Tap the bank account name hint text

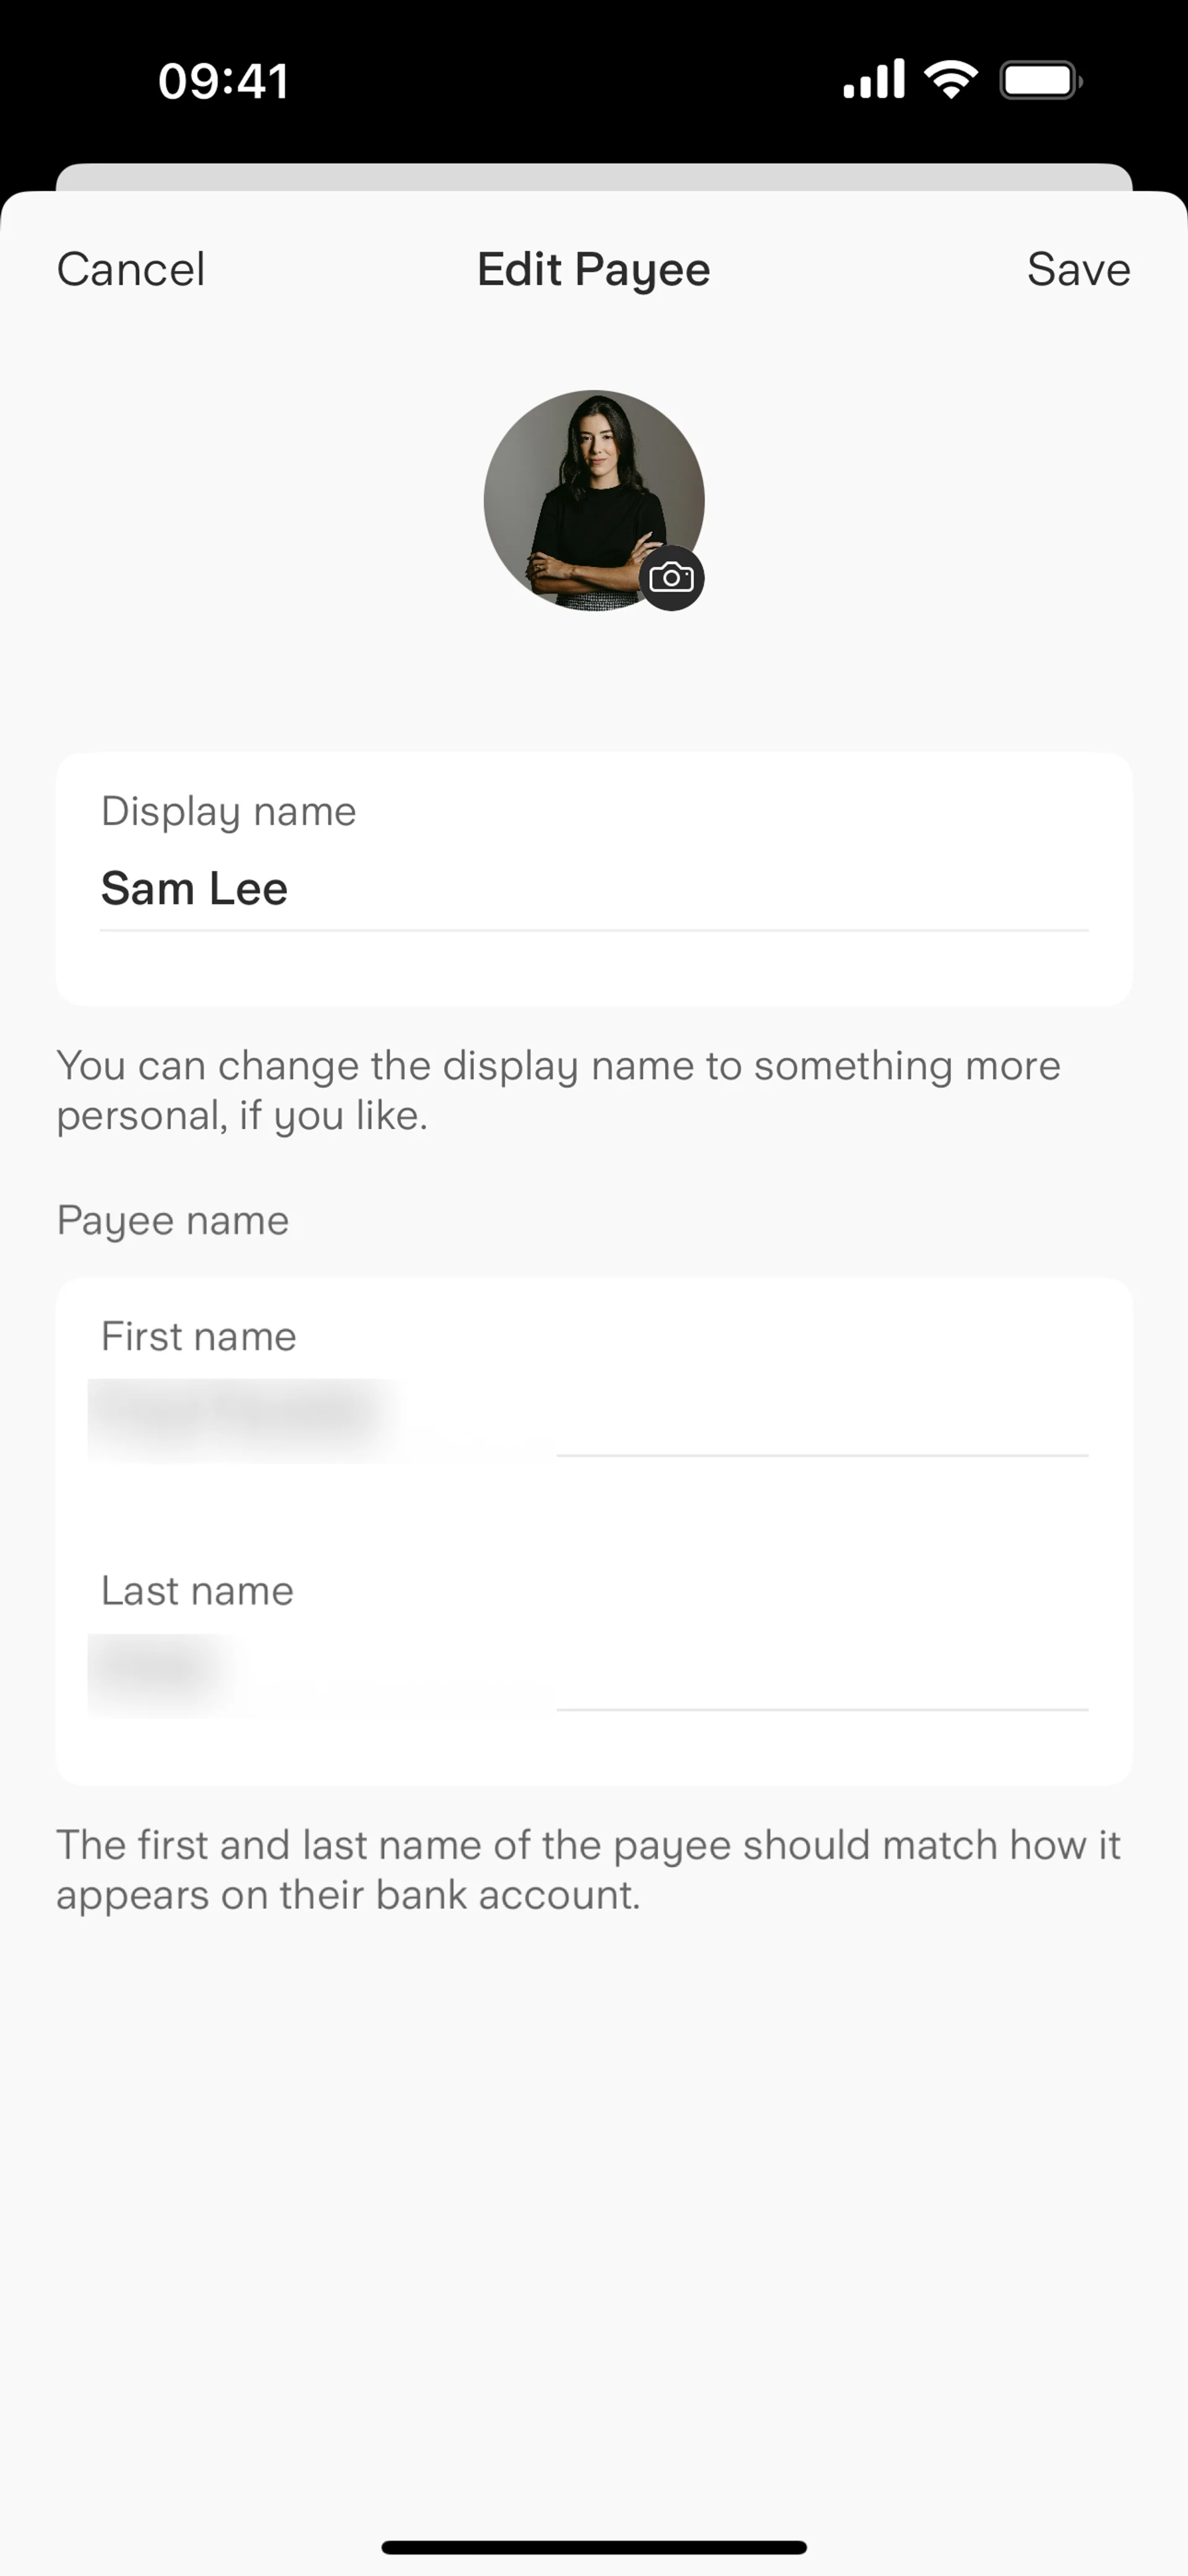pos(588,1869)
